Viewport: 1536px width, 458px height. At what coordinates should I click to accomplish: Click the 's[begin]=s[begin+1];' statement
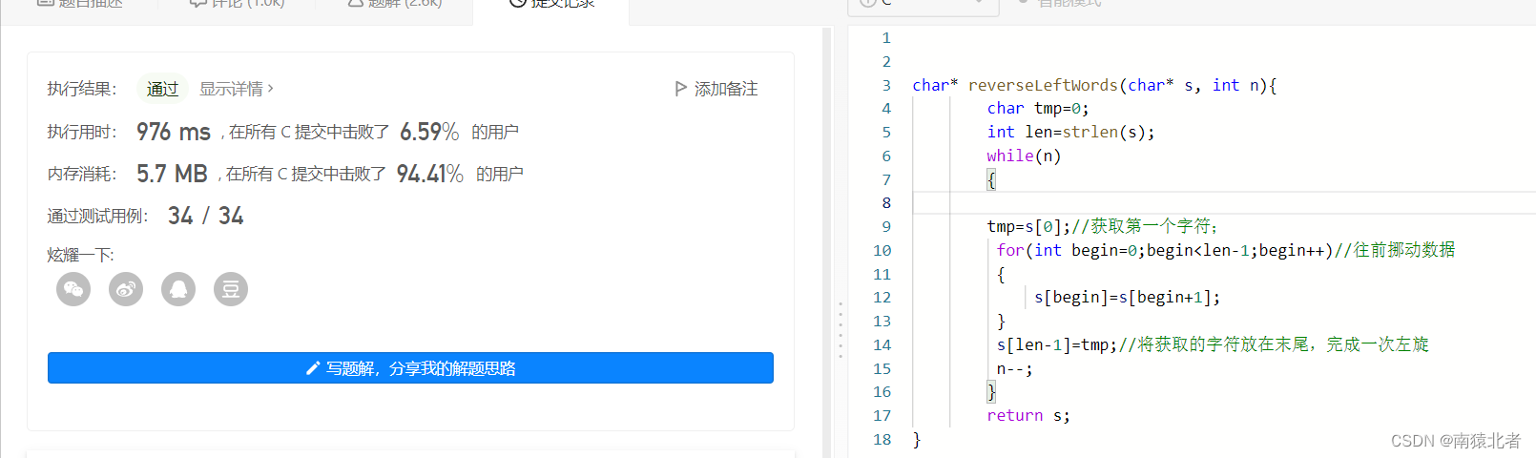1127,297
